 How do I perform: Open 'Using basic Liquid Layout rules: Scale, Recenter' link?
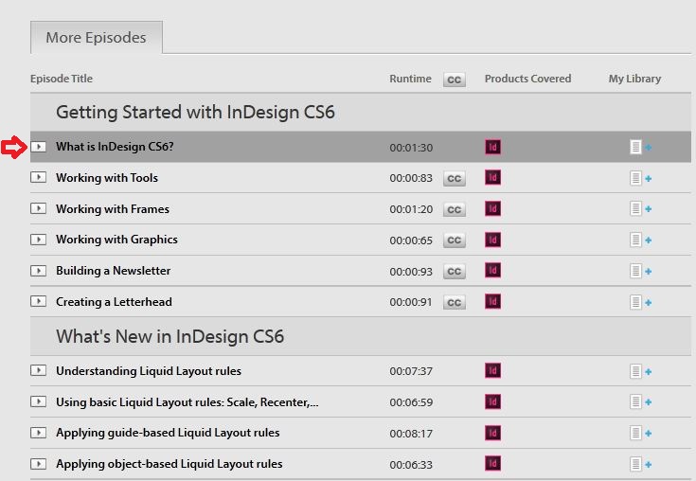coord(187,402)
